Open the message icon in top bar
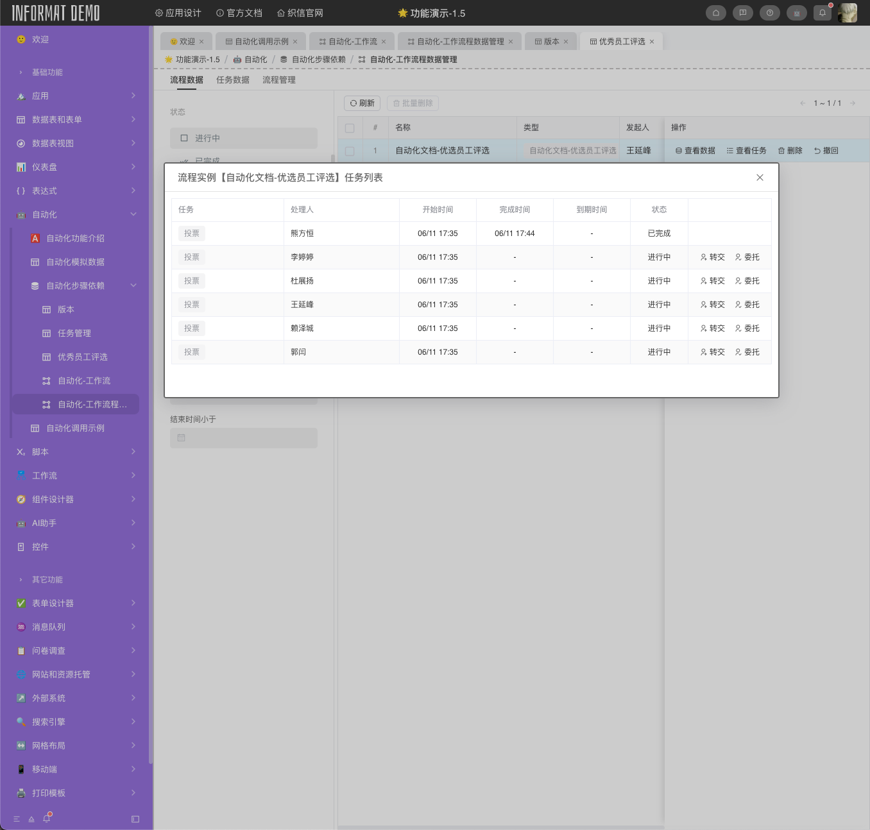The image size is (870, 830). [742, 13]
